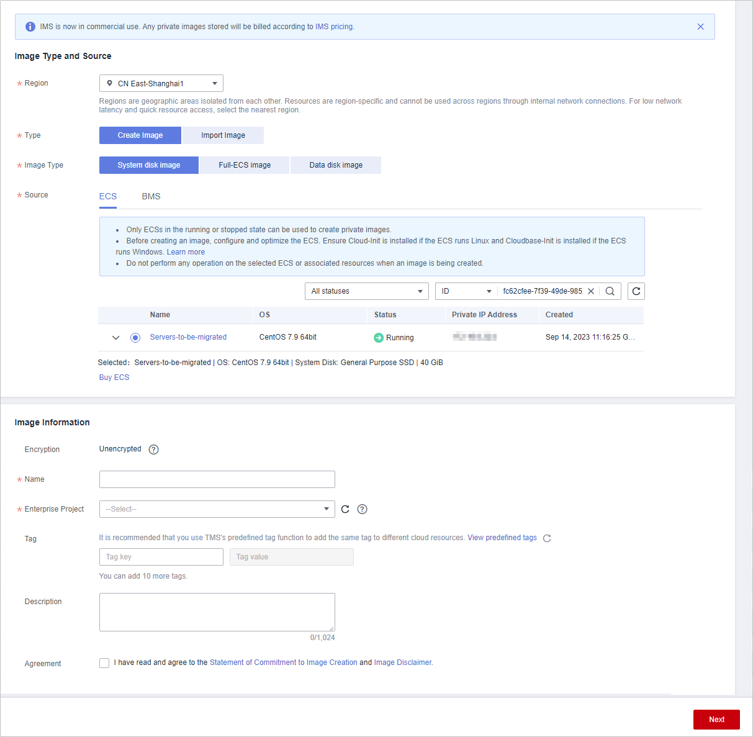Check the agreement checkbox
This screenshot has height=737, width=753.
click(104, 663)
